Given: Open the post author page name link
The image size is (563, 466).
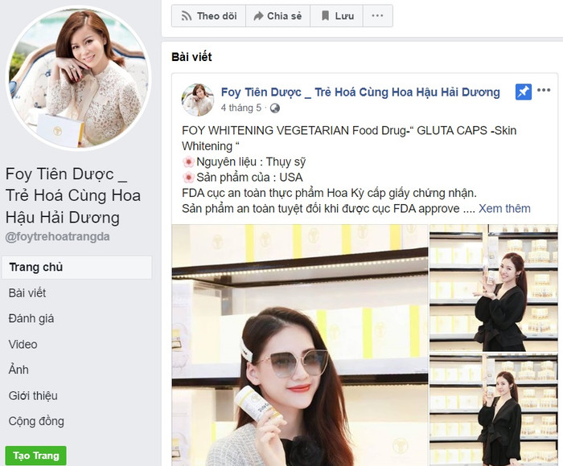Looking at the screenshot, I should [x=360, y=92].
